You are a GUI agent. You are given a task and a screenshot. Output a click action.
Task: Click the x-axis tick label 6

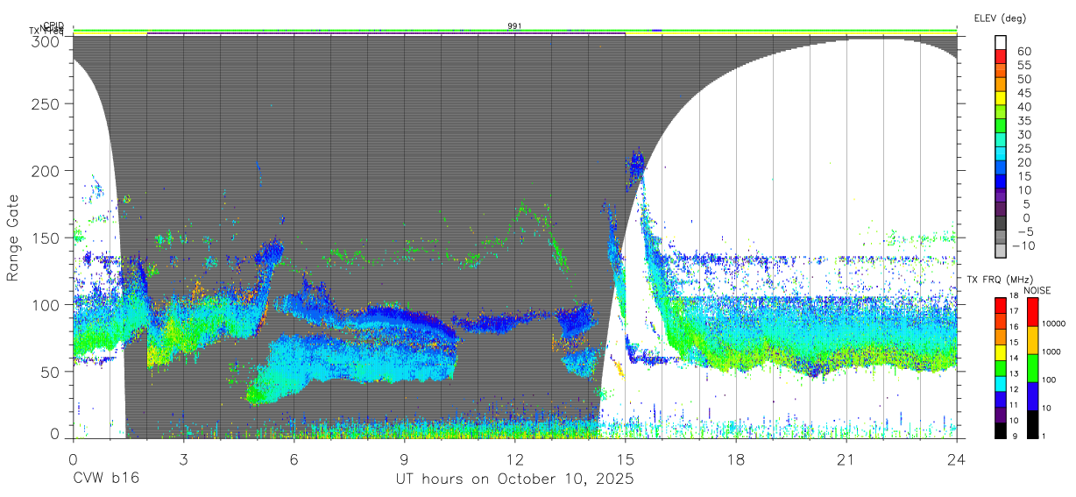294,459
